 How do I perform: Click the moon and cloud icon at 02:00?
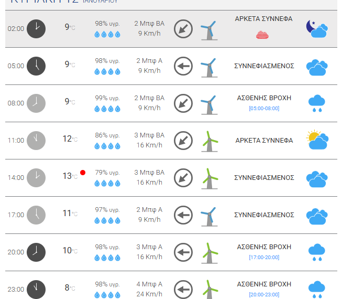[317, 28]
